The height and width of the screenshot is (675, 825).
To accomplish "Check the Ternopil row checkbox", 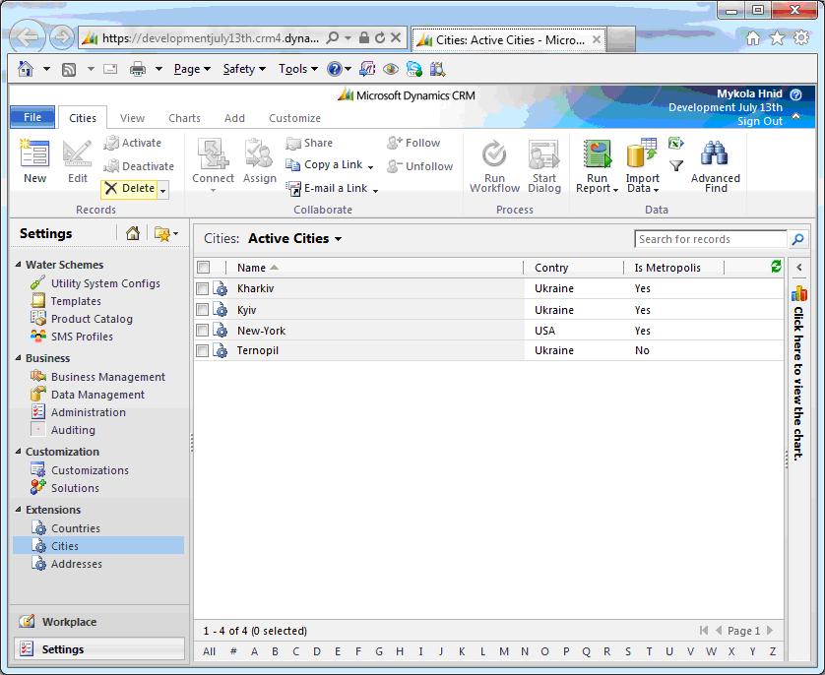I will [202, 350].
